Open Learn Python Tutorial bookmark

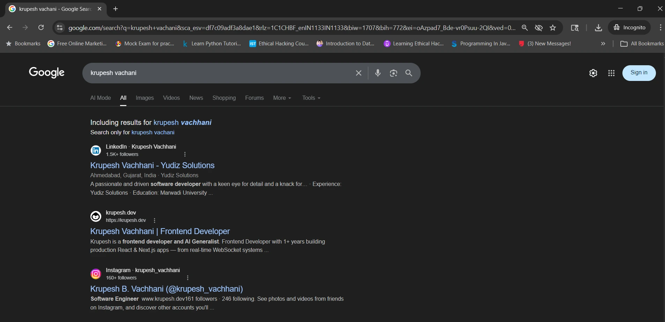(x=212, y=44)
